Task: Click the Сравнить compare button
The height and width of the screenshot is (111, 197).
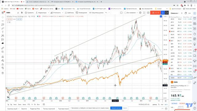Action: coord(29,13)
